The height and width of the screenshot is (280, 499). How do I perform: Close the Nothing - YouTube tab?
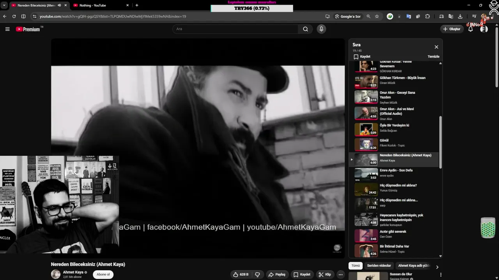pyautogui.click(x=127, y=5)
